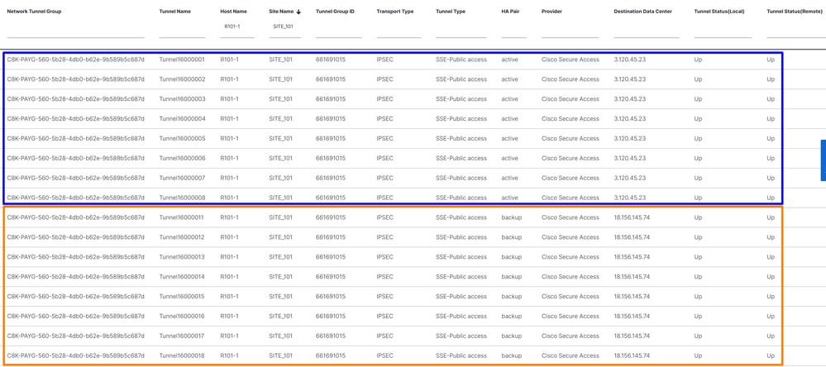Open the blue side tab at right edge

point(824,160)
